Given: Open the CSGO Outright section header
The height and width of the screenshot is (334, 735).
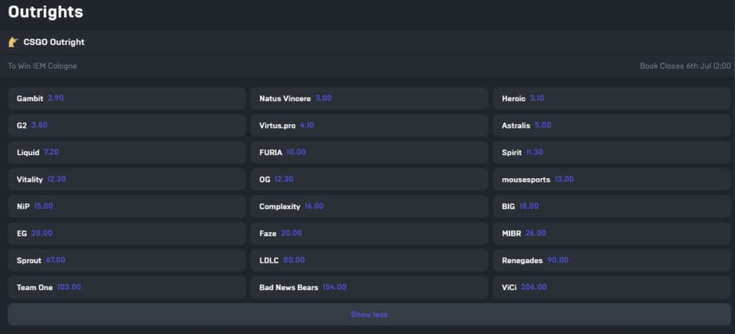Looking at the screenshot, I should (54, 42).
